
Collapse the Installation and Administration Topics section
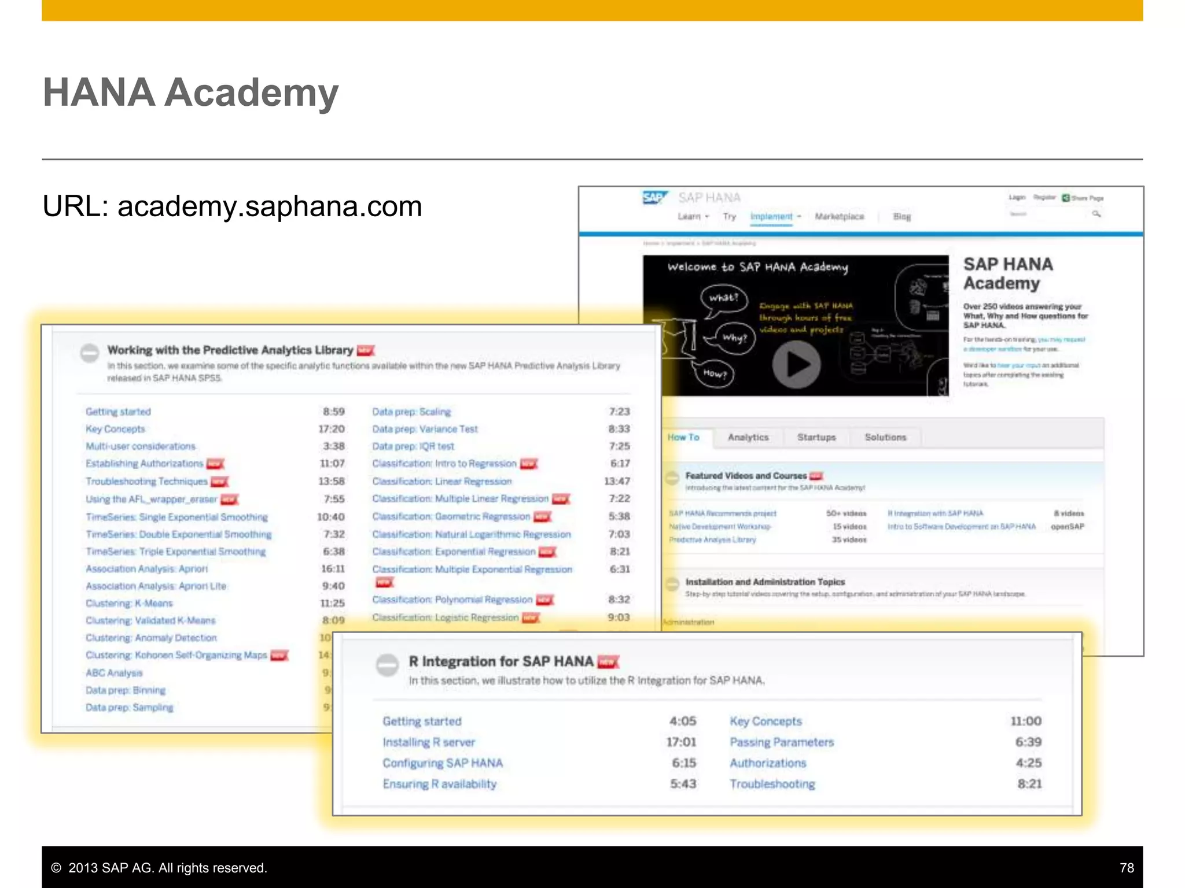pos(672,584)
